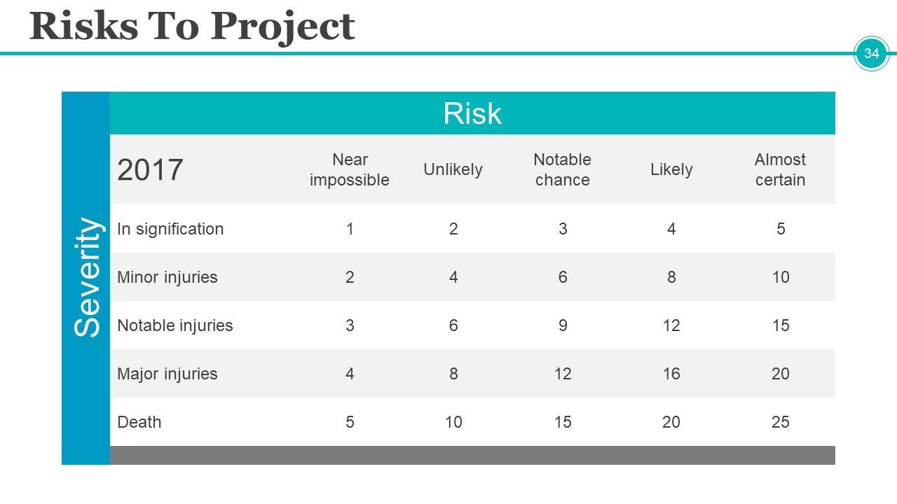The height and width of the screenshot is (504, 897).
Task: Click the Near impossible column header
Action: tap(350, 170)
